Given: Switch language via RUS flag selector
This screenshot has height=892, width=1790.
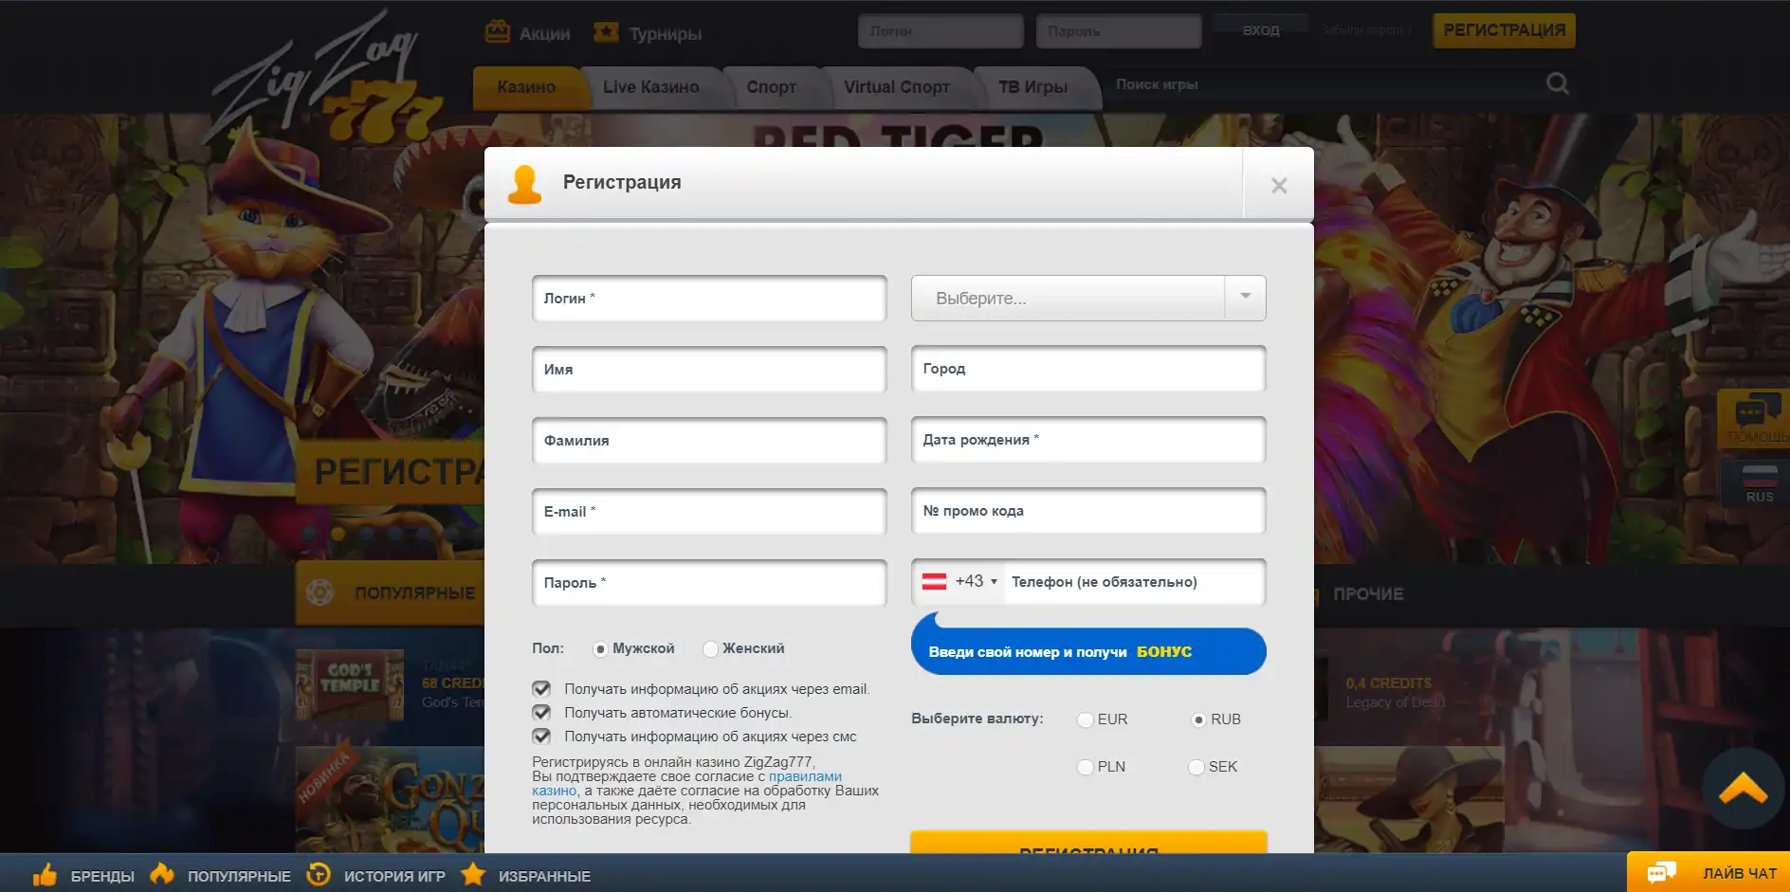Looking at the screenshot, I should coord(1759,482).
